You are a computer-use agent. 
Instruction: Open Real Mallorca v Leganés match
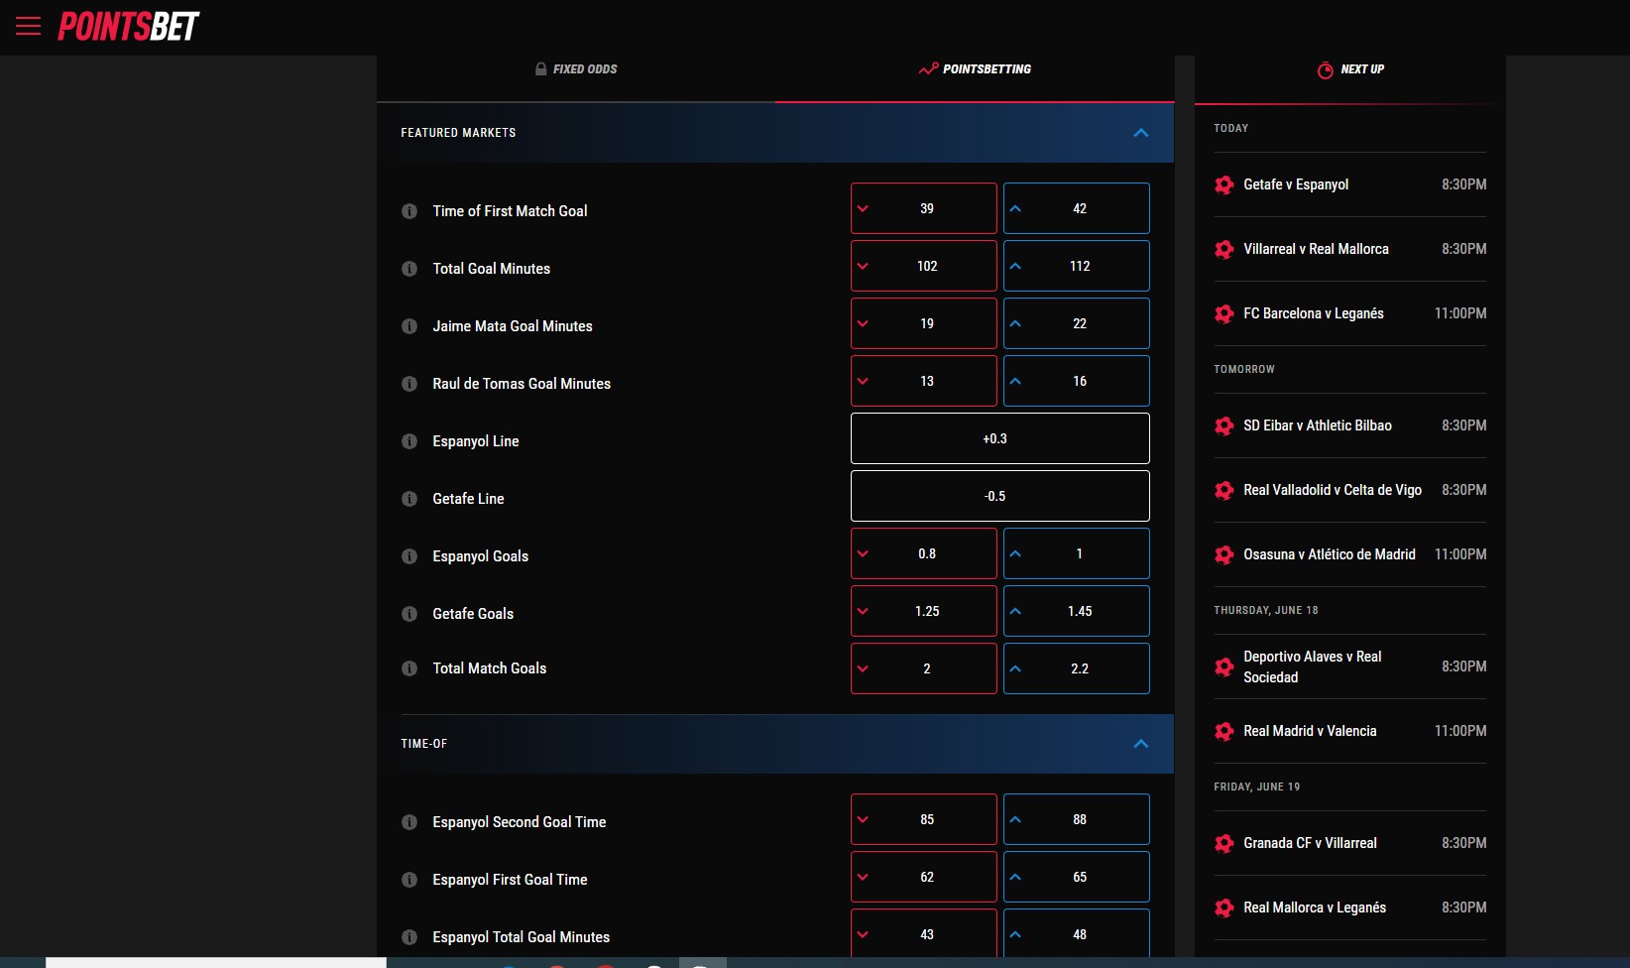pos(1350,907)
